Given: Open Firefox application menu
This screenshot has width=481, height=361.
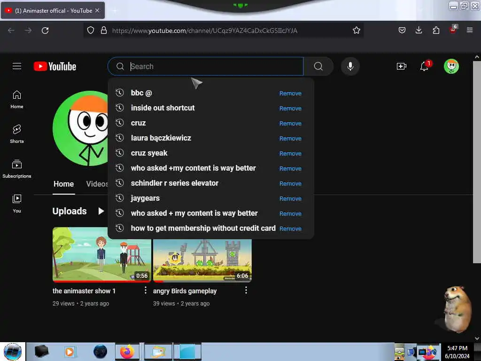Looking at the screenshot, I should pyautogui.click(x=470, y=30).
